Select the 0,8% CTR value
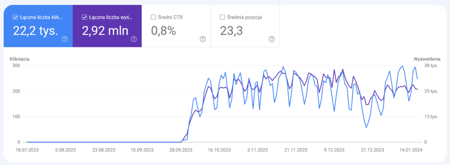The height and width of the screenshot is (165, 450). tap(163, 31)
